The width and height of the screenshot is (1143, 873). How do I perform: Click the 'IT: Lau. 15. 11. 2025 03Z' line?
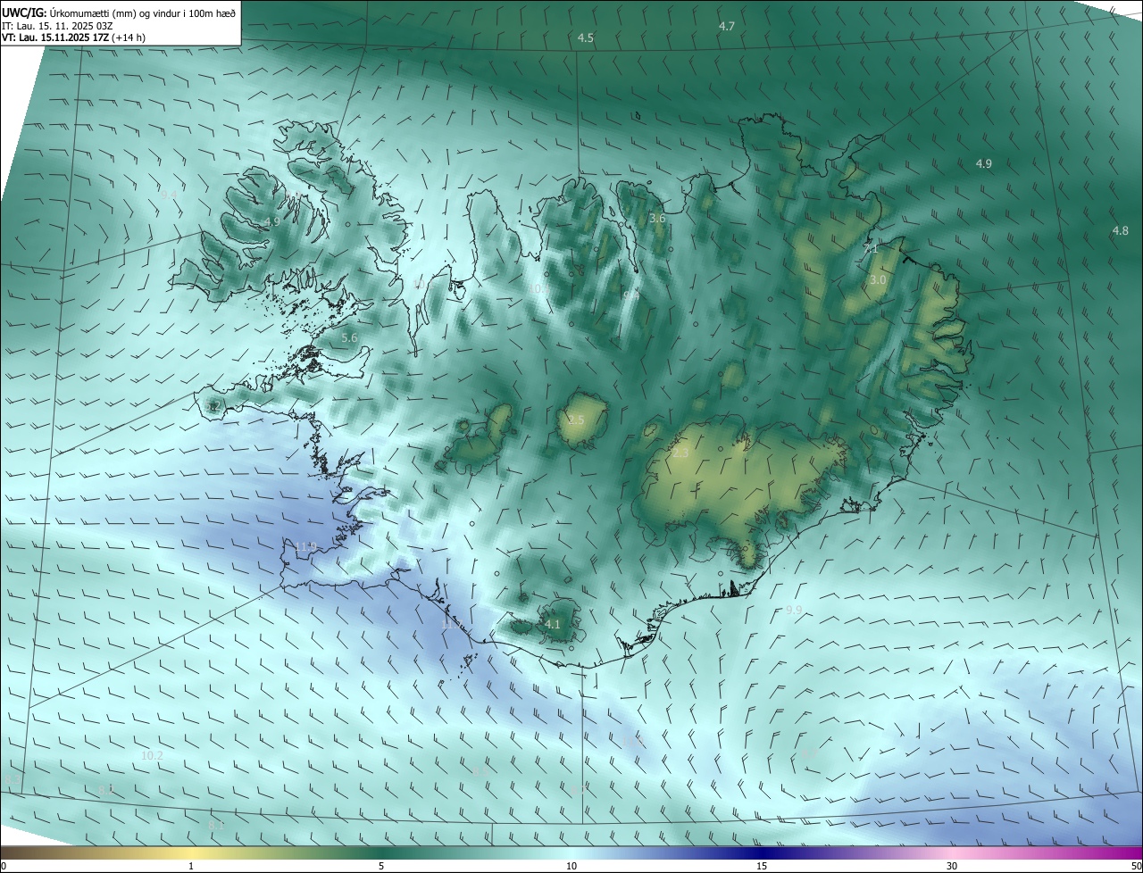pyautogui.click(x=59, y=26)
